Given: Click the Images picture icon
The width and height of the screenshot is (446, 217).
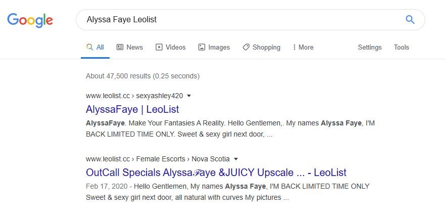Looking at the screenshot, I should pyautogui.click(x=202, y=47).
